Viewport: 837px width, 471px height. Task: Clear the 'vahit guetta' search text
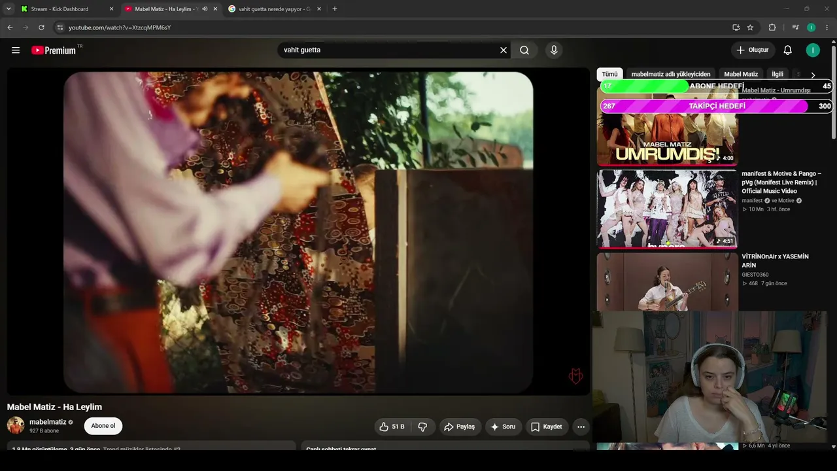coord(504,50)
